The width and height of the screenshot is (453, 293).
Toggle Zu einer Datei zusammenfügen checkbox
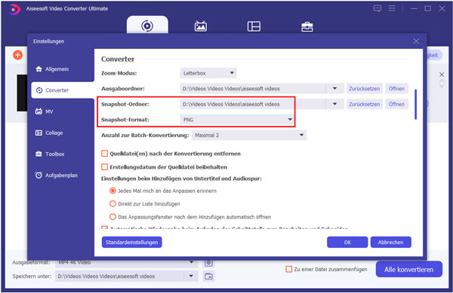288,269
